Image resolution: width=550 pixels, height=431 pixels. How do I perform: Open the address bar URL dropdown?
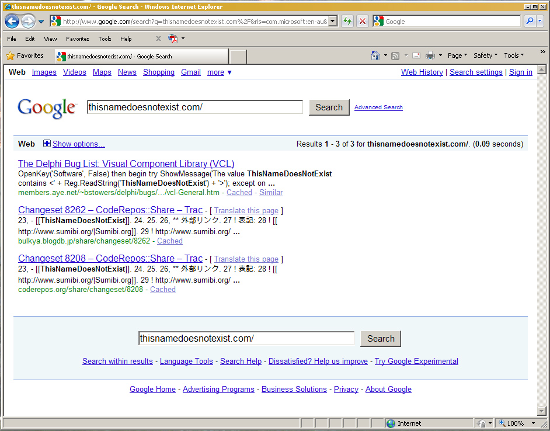[333, 22]
